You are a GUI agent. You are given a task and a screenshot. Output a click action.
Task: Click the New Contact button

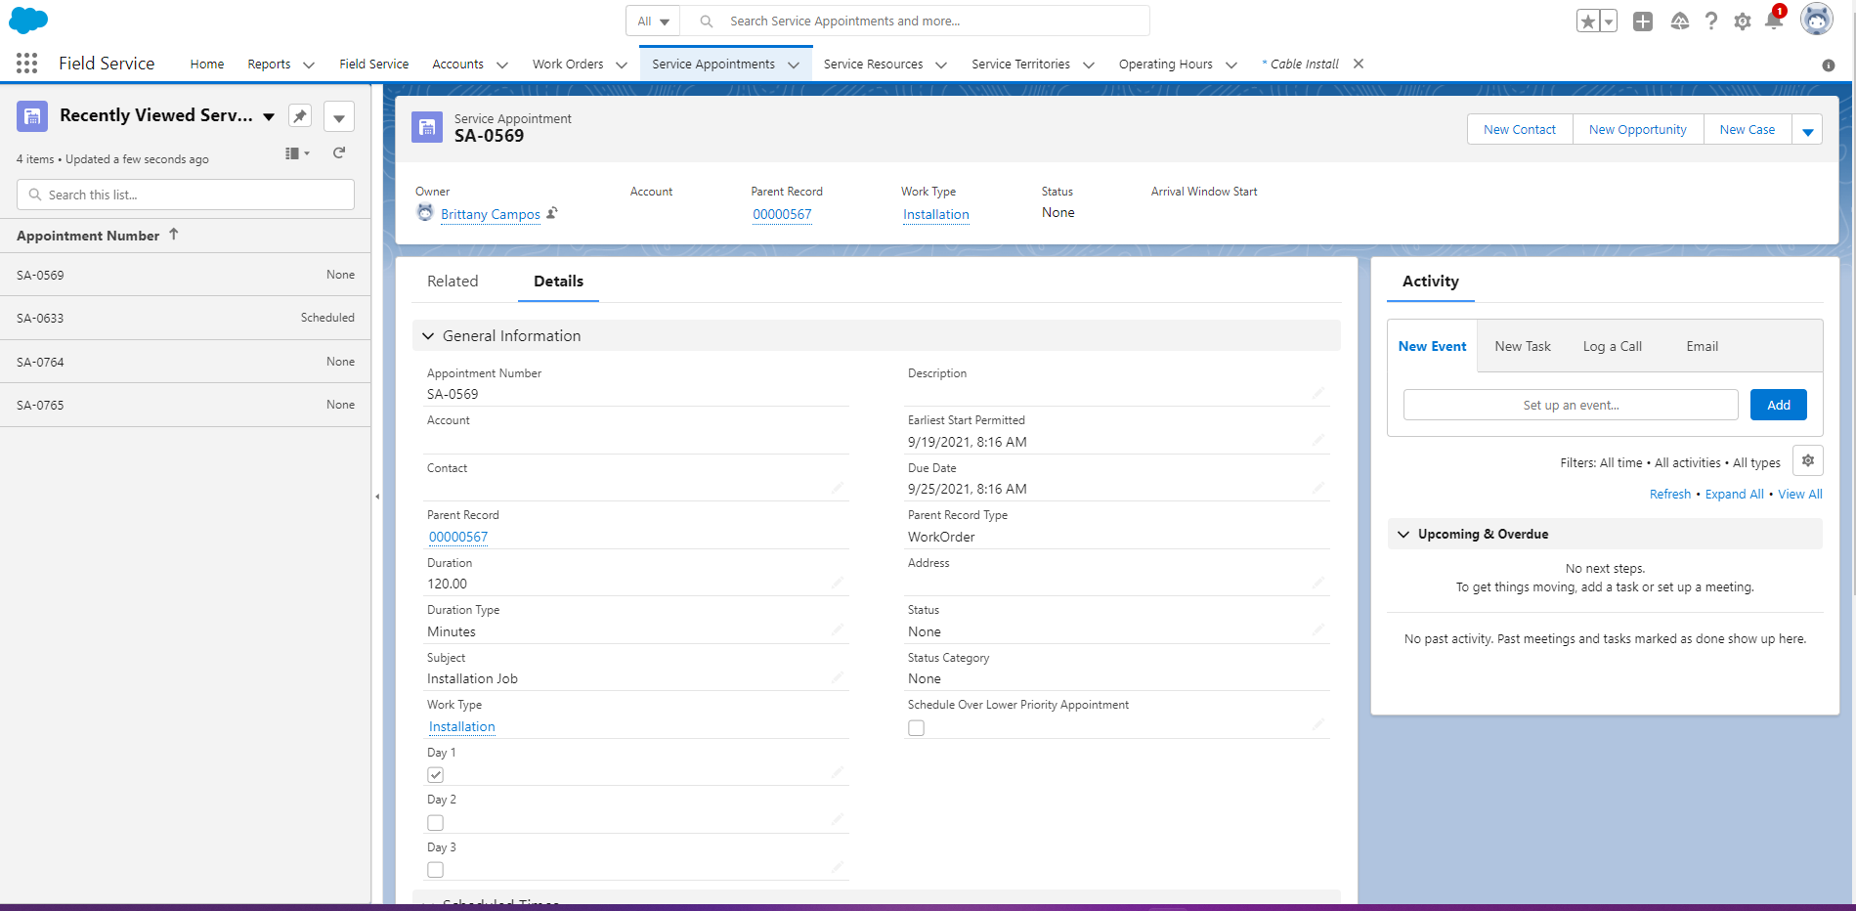pyautogui.click(x=1520, y=130)
